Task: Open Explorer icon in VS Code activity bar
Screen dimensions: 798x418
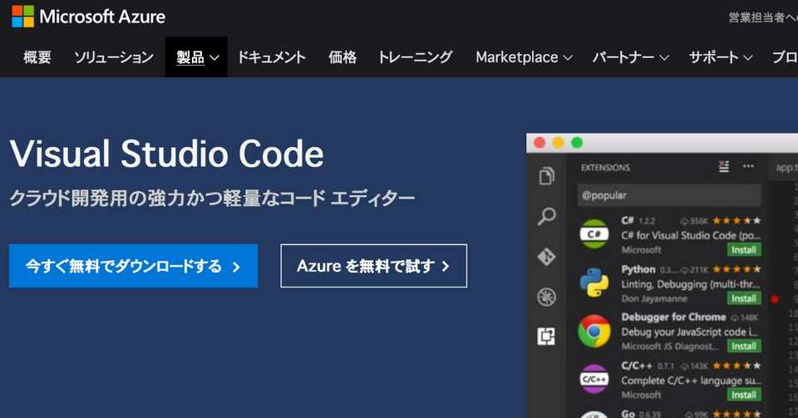Action: [x=547, y=176]
